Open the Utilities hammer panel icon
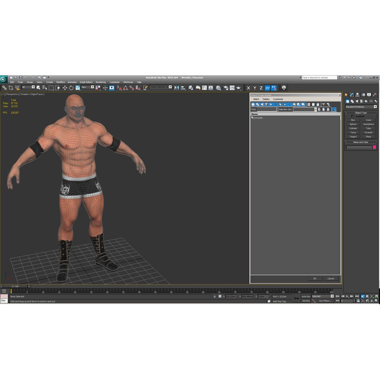Viewport: 380px width, 380px height. click(x=375, y=95)
